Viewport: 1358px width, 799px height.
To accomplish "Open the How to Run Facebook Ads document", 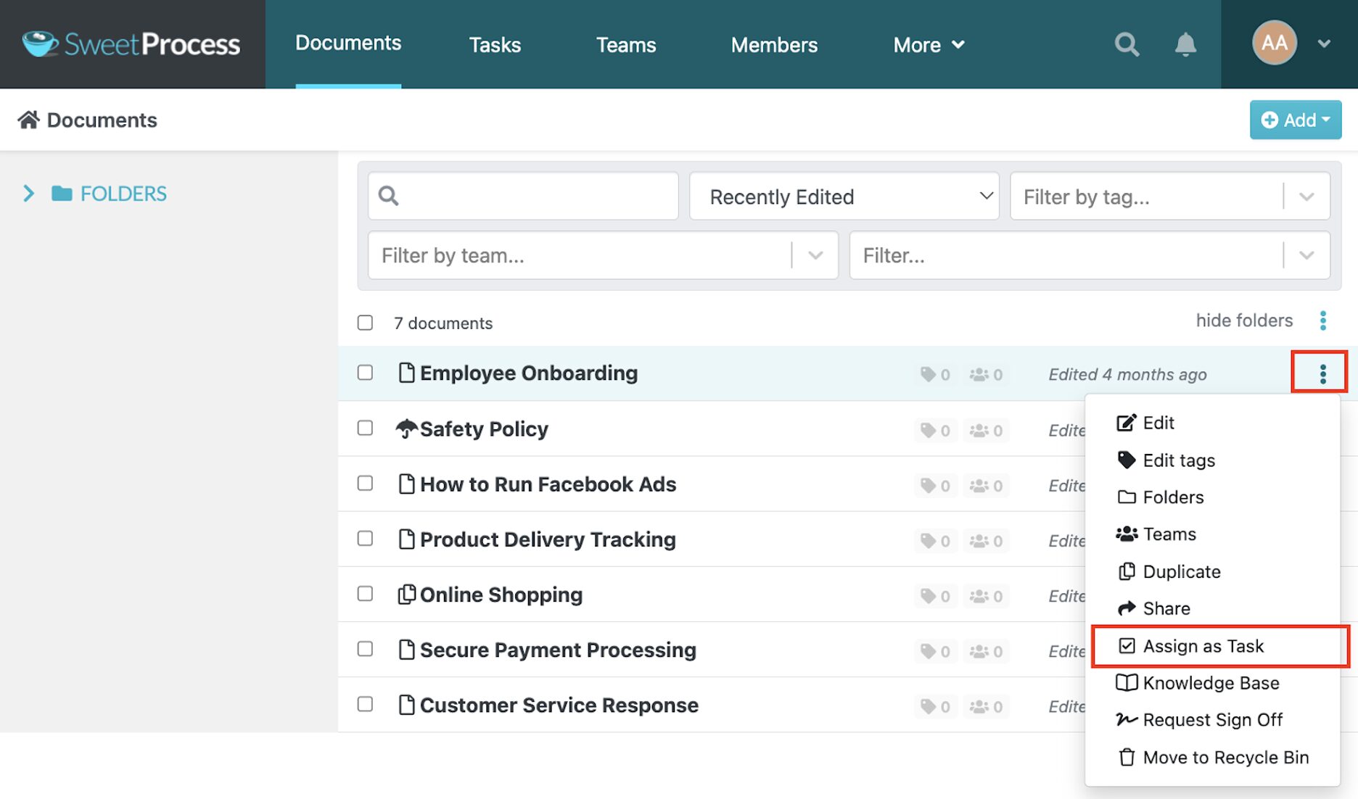I will coord(548,484).
